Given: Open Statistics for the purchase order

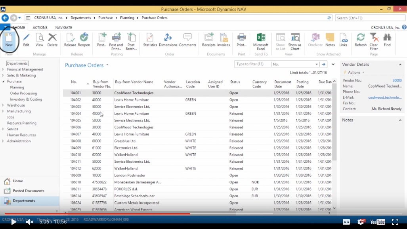Looking at the screenshot, I should 150,41.
